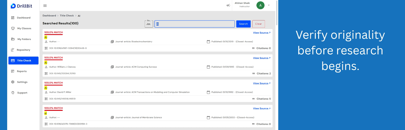Screen dimensions: 405x130
Task: Open My Folders in the sidebar
Action: (24, 39)
